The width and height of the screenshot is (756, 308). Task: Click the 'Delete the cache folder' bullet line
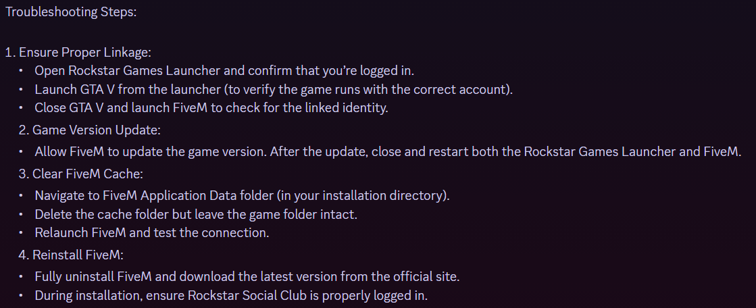[196, 214]
